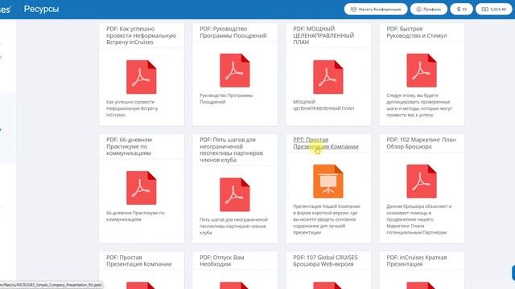Viewport: 515px width, 289px height.
Task: Open the Профиль button
Action: coord(429,9)
